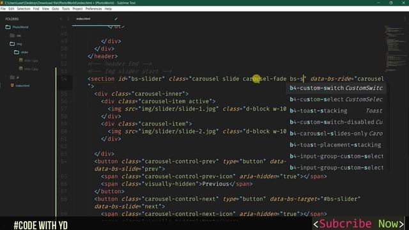Click the section tag on line 54
This screenshot has width=409, height=230.
(x=102, y=79)
